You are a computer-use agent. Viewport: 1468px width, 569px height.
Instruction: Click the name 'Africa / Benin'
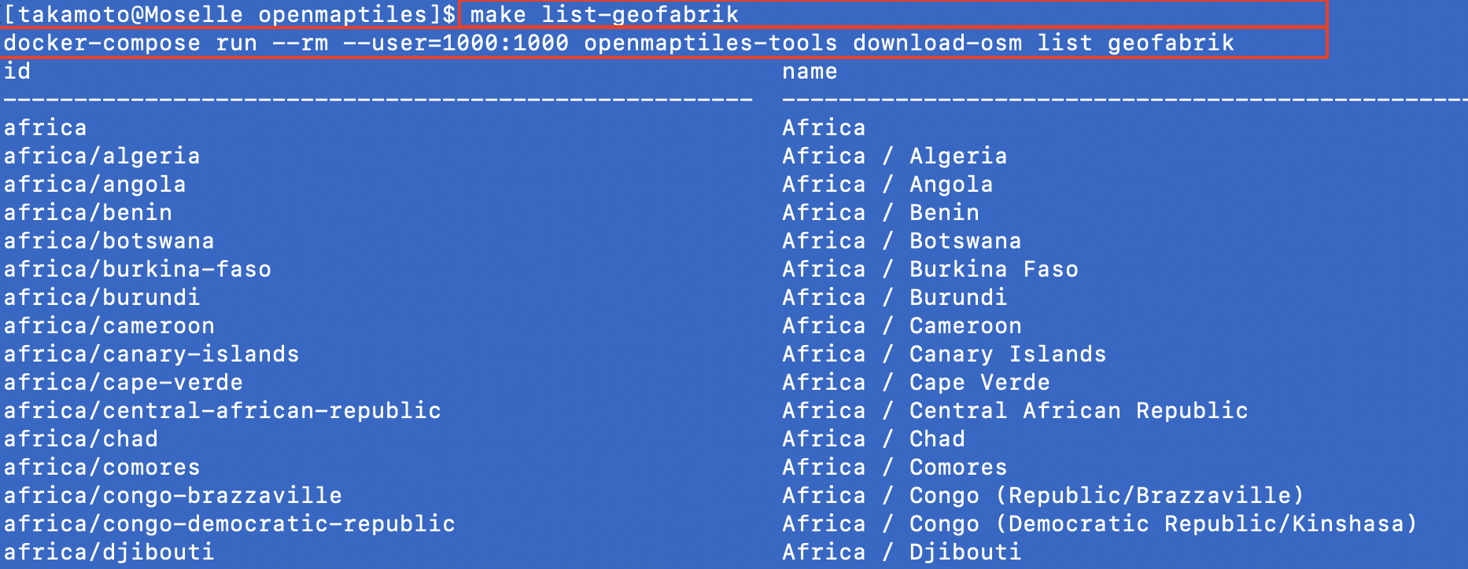pos(880,213)
